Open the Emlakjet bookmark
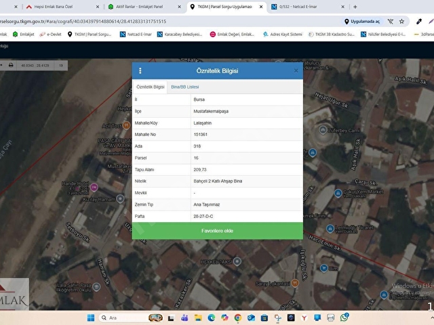This screenshot has width=434, height=325. click(x=24, y=35)
